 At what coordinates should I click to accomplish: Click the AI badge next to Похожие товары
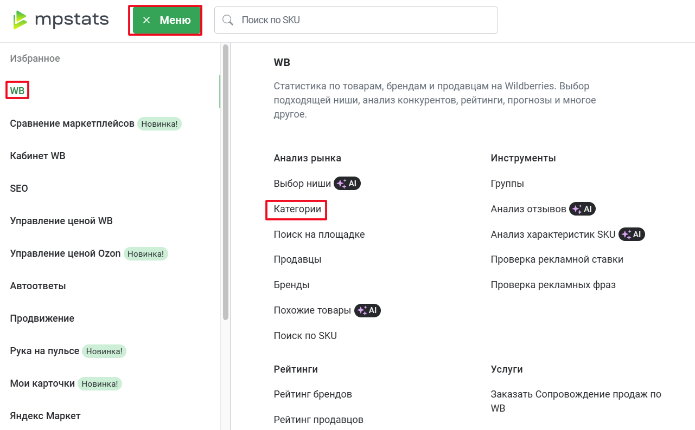coord(367,310)
